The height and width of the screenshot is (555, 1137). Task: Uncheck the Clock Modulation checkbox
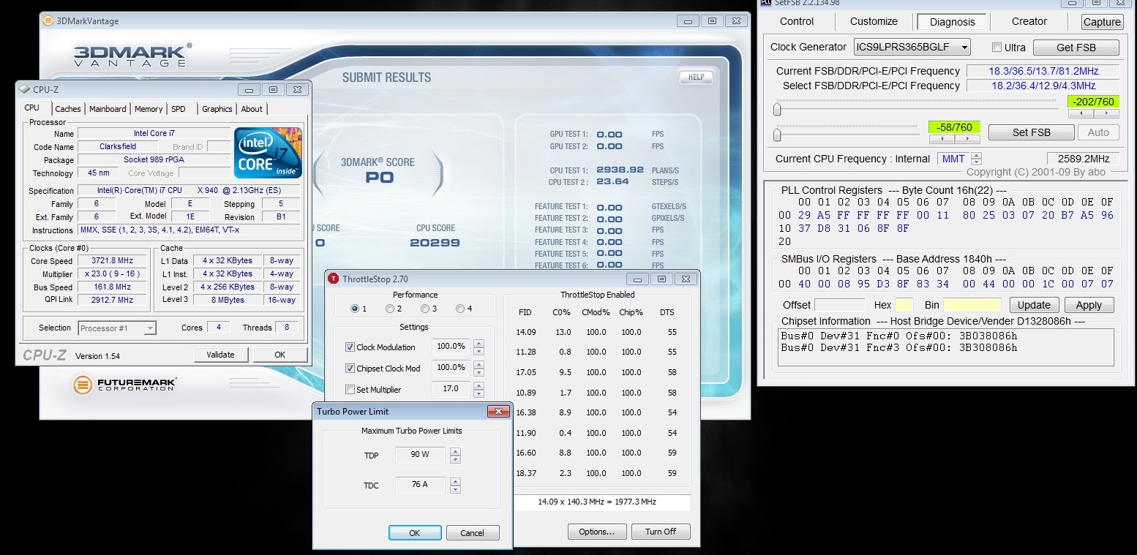(350, 347)
